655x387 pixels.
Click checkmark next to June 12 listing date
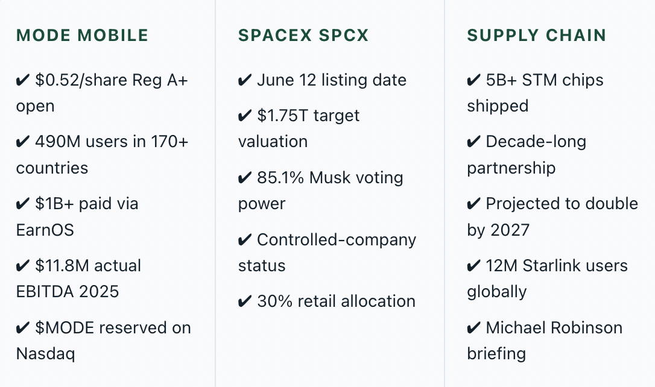245,80
